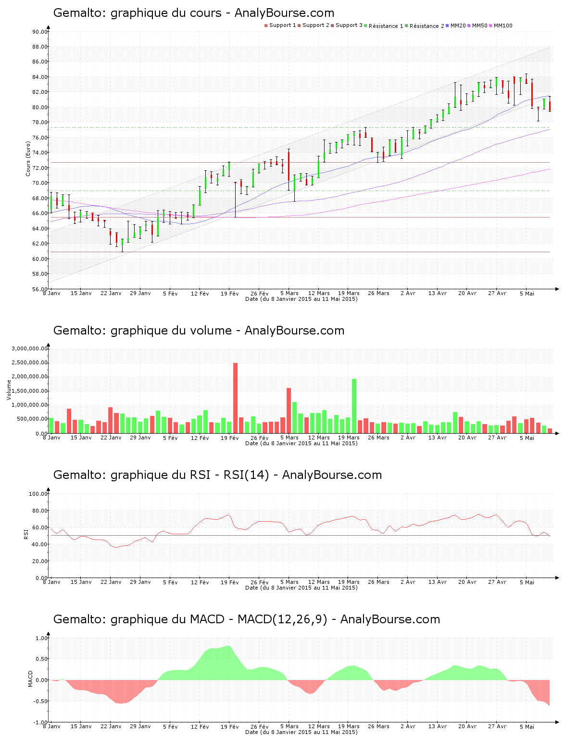The width and height of the screenshot is (577, 746).
Task: Click the '5 Mai' date label under price chart
Action: tap(527, 293)
